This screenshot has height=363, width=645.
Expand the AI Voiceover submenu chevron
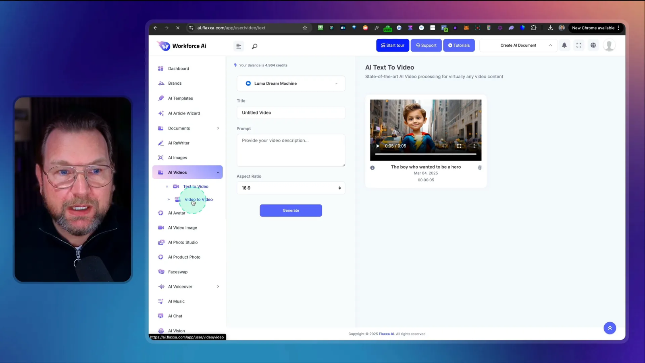tap(218, 287)
